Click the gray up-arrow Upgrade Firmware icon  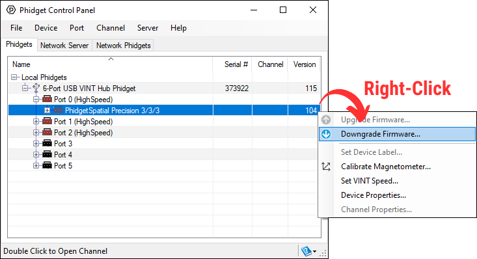coord(326,120)
